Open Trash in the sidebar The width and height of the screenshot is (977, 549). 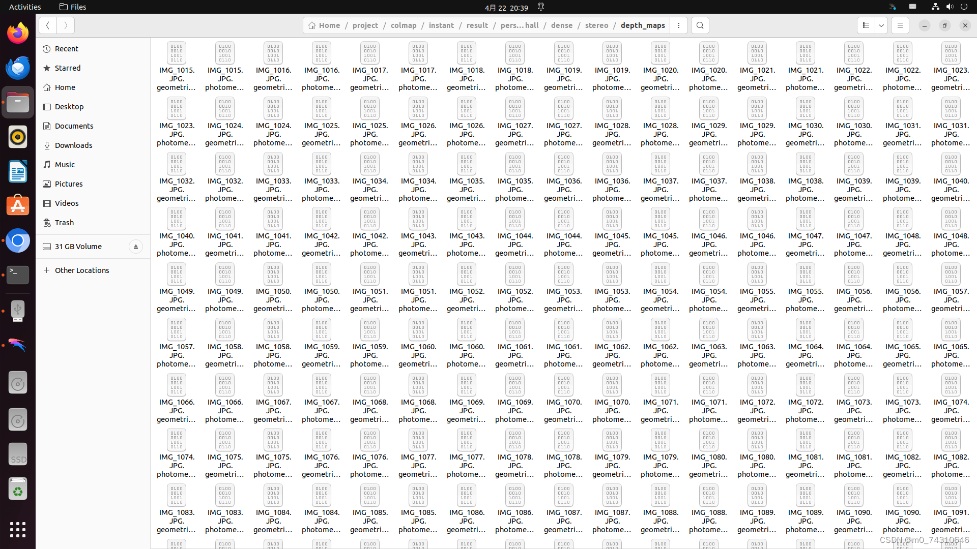[x=93, y=223]
